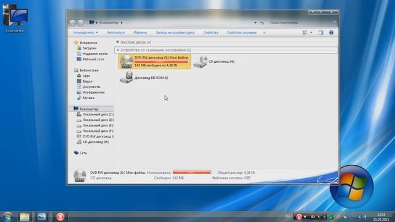Click the speaker volume icon in the tray
The width and height of the screenshot is (395, 222).
(365, 216)
